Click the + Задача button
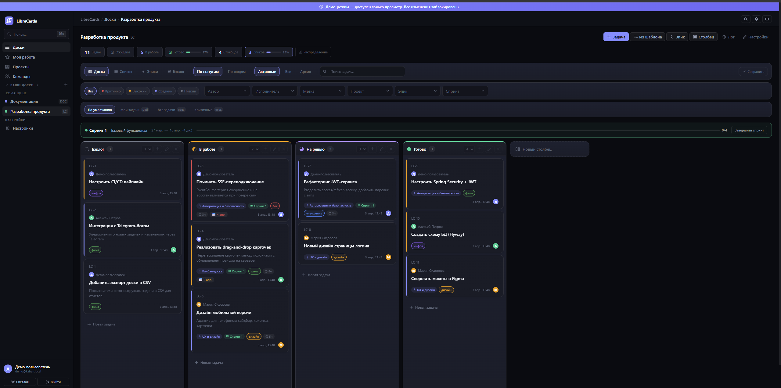This screenshot has height=388, width=781. (x=616, y=37)
